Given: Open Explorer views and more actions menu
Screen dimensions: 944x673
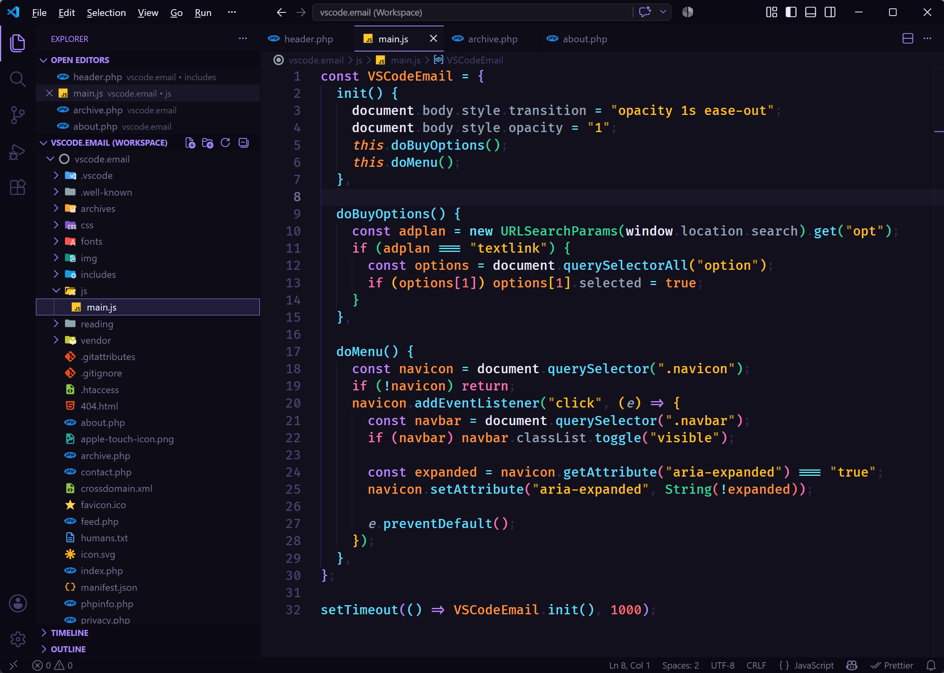Looking at the screenshot, I should point(243,39).
